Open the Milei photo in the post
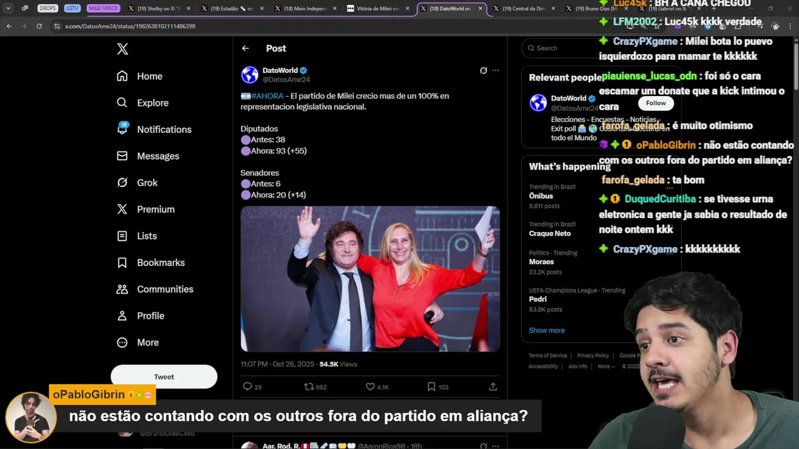 [370, 279]
